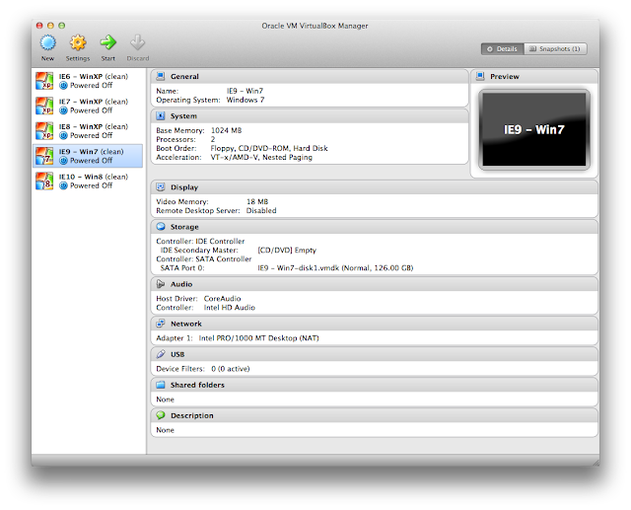
Task: Click the Description section bubble icon
Action: 161,415
